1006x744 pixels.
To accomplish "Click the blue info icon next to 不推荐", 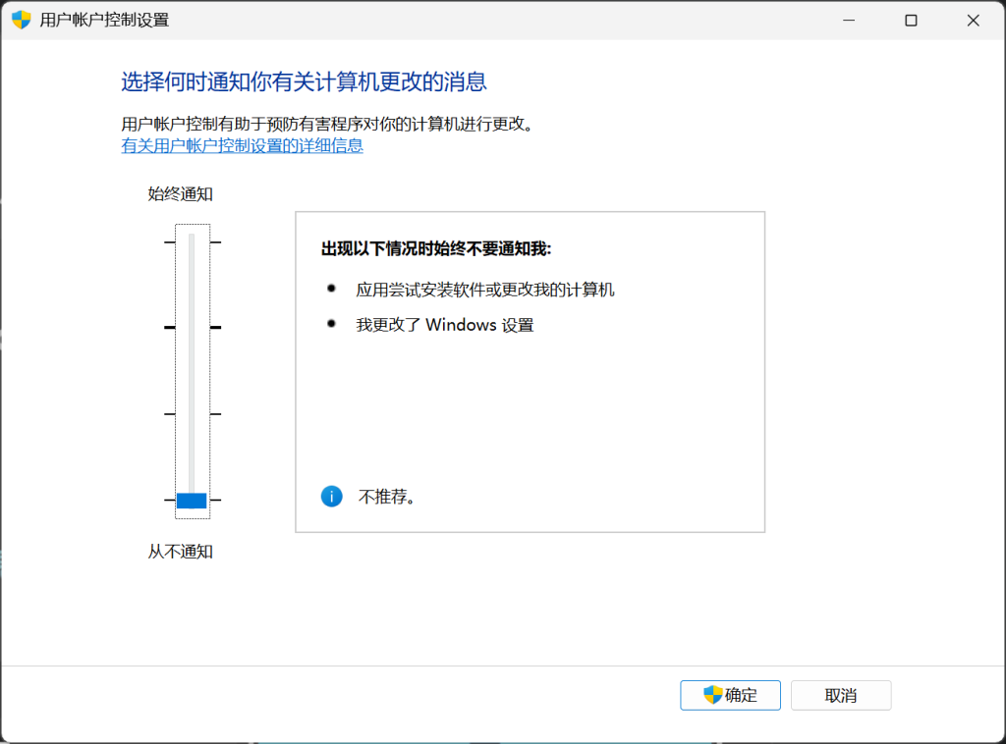I will point(331,496).
